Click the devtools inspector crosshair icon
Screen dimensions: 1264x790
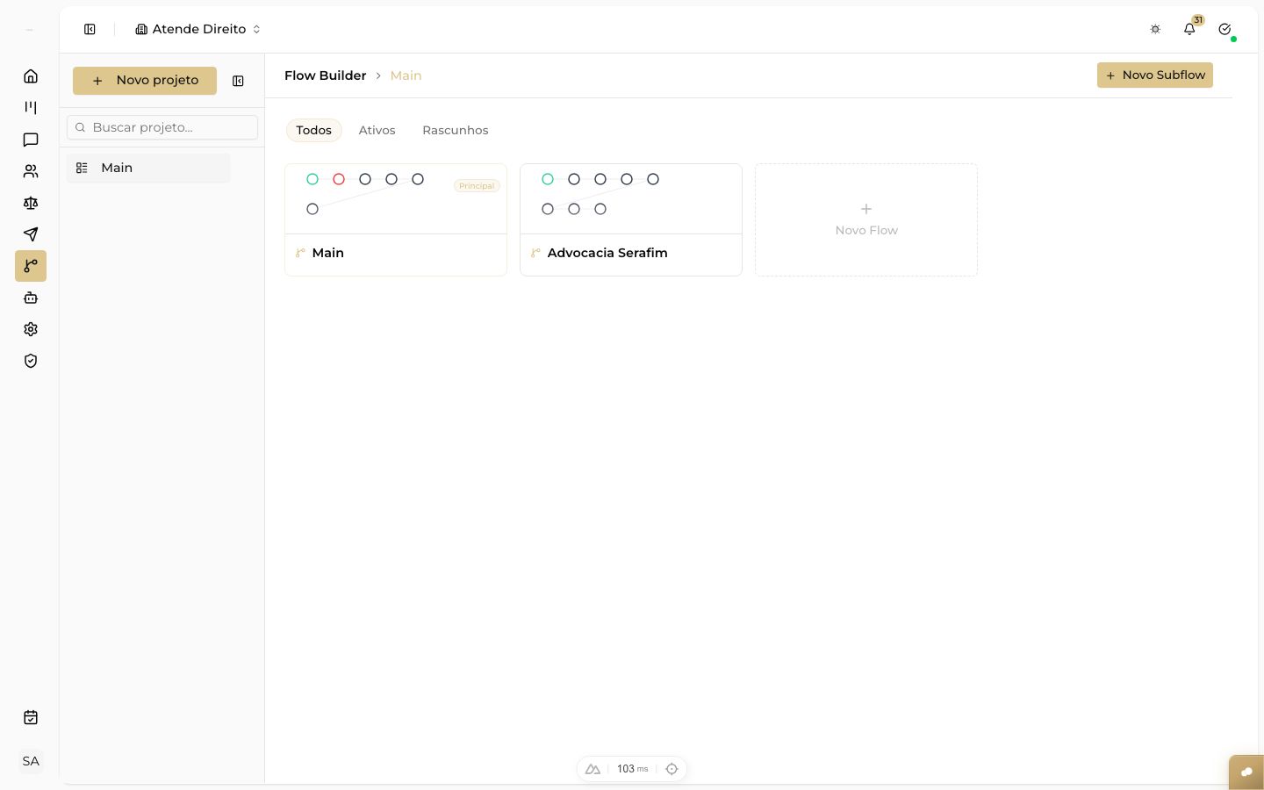point(671,769)
